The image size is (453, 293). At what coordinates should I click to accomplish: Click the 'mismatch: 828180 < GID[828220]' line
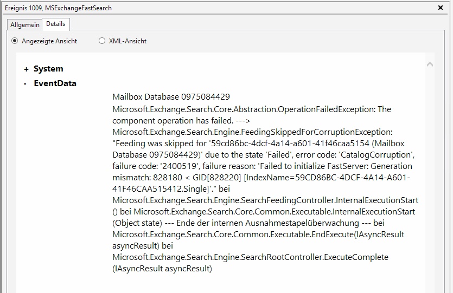(x=261, y=177)
